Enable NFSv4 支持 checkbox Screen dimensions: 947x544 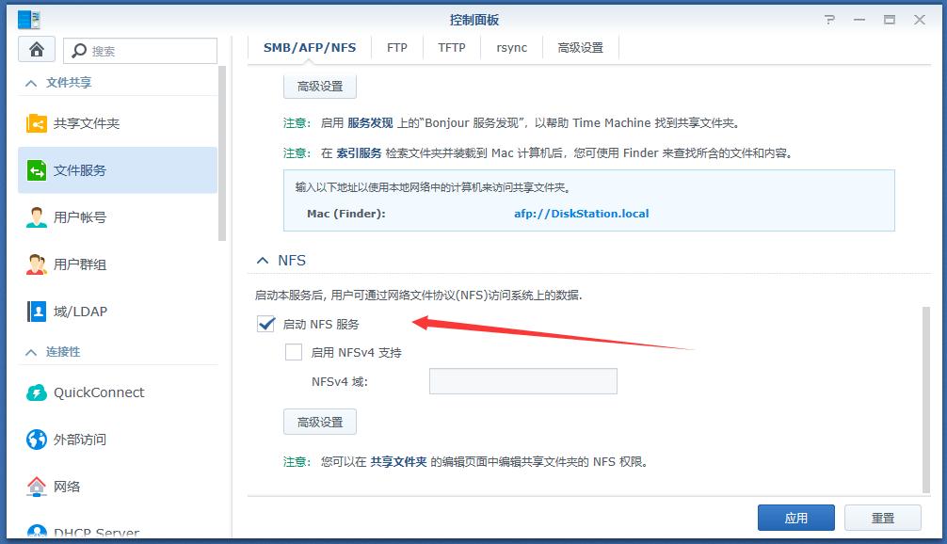coord(294,351)
